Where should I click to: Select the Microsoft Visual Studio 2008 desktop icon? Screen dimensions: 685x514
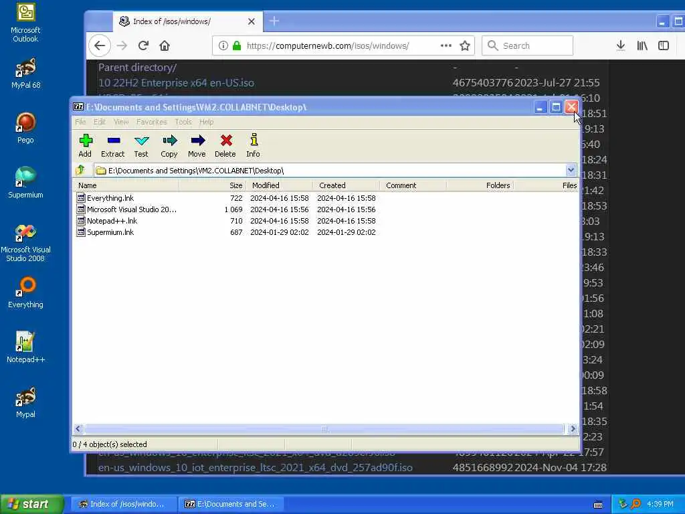[25, 242]
